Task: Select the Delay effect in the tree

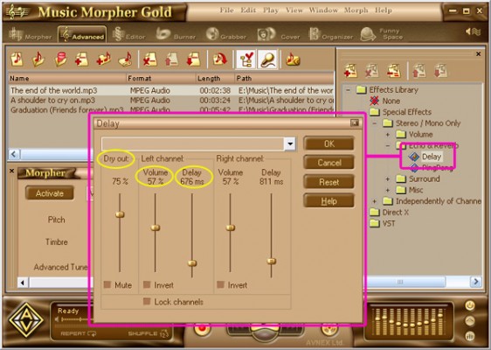Action: (x=432, y=157)
